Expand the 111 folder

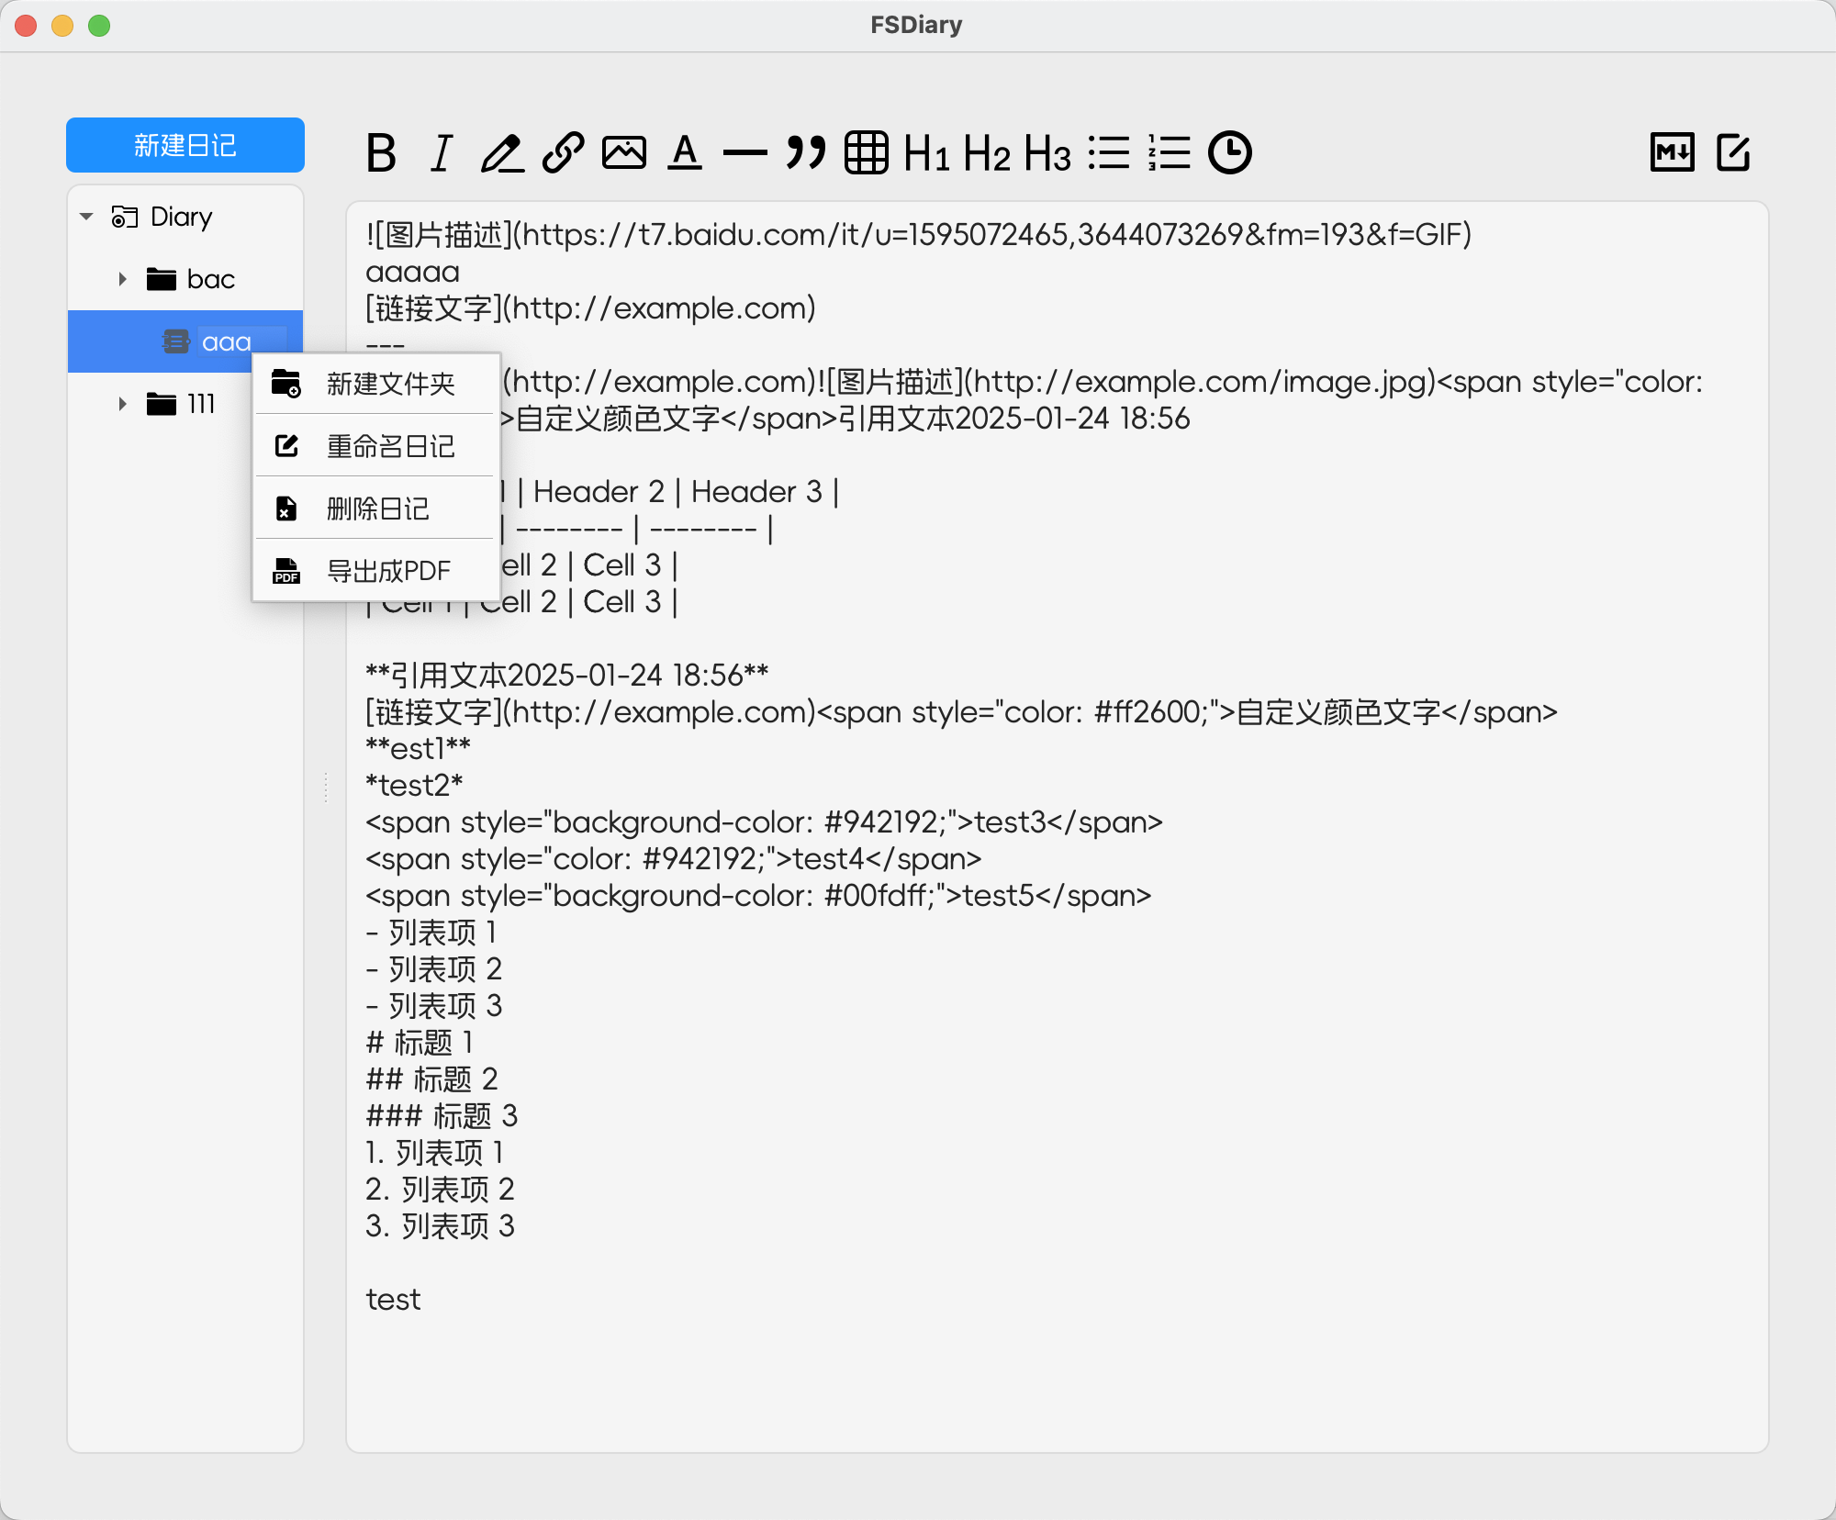coord(122,404)
